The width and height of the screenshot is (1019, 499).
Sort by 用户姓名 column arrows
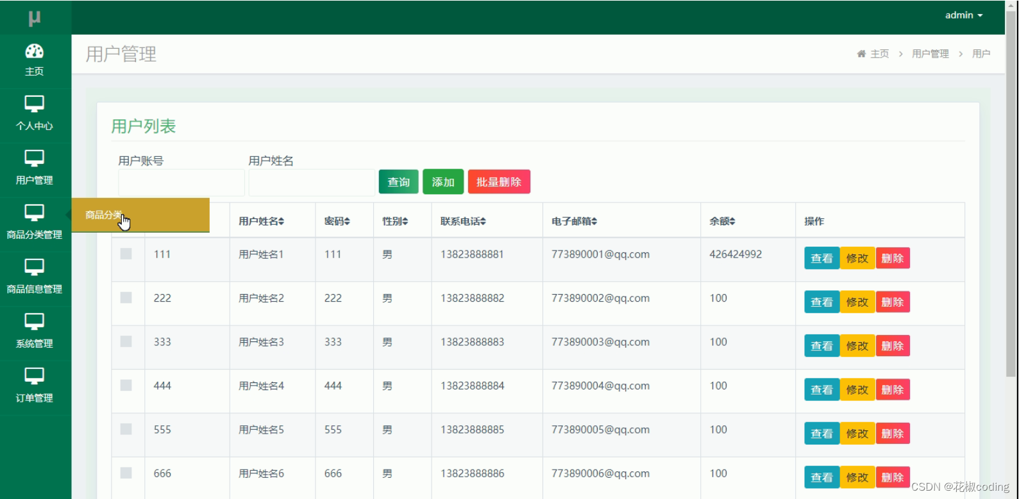tap(282, 222)
